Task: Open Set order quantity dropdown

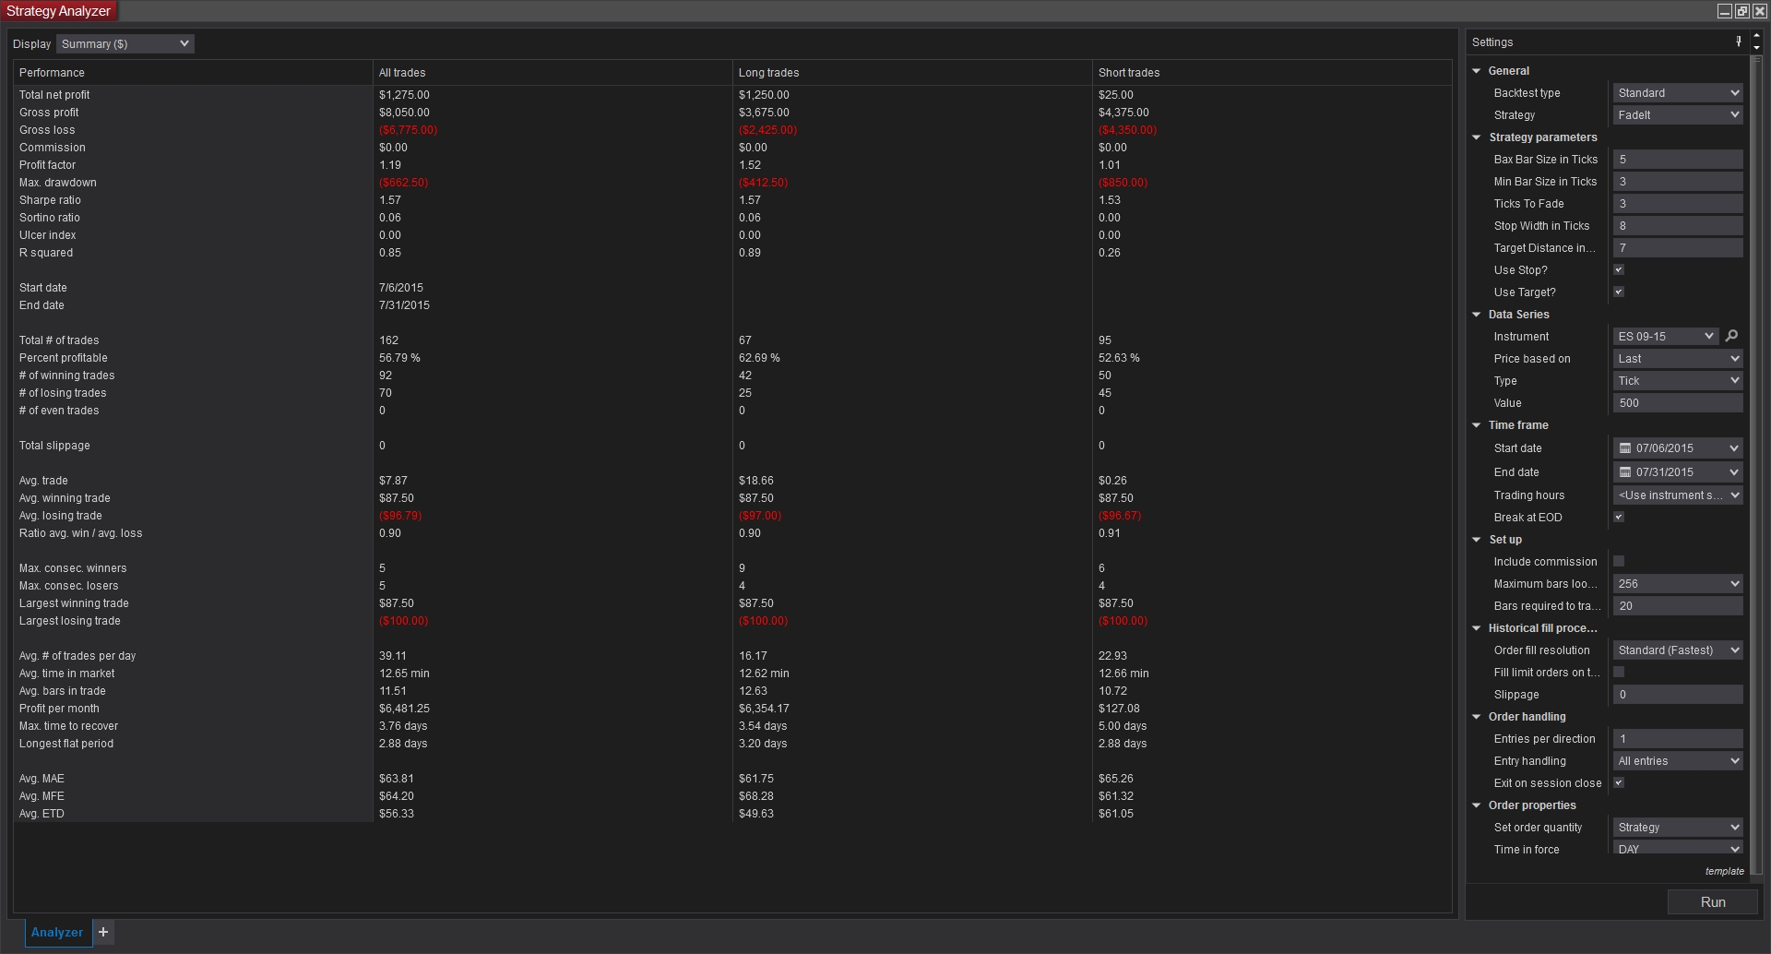Action: point(1678,828)
